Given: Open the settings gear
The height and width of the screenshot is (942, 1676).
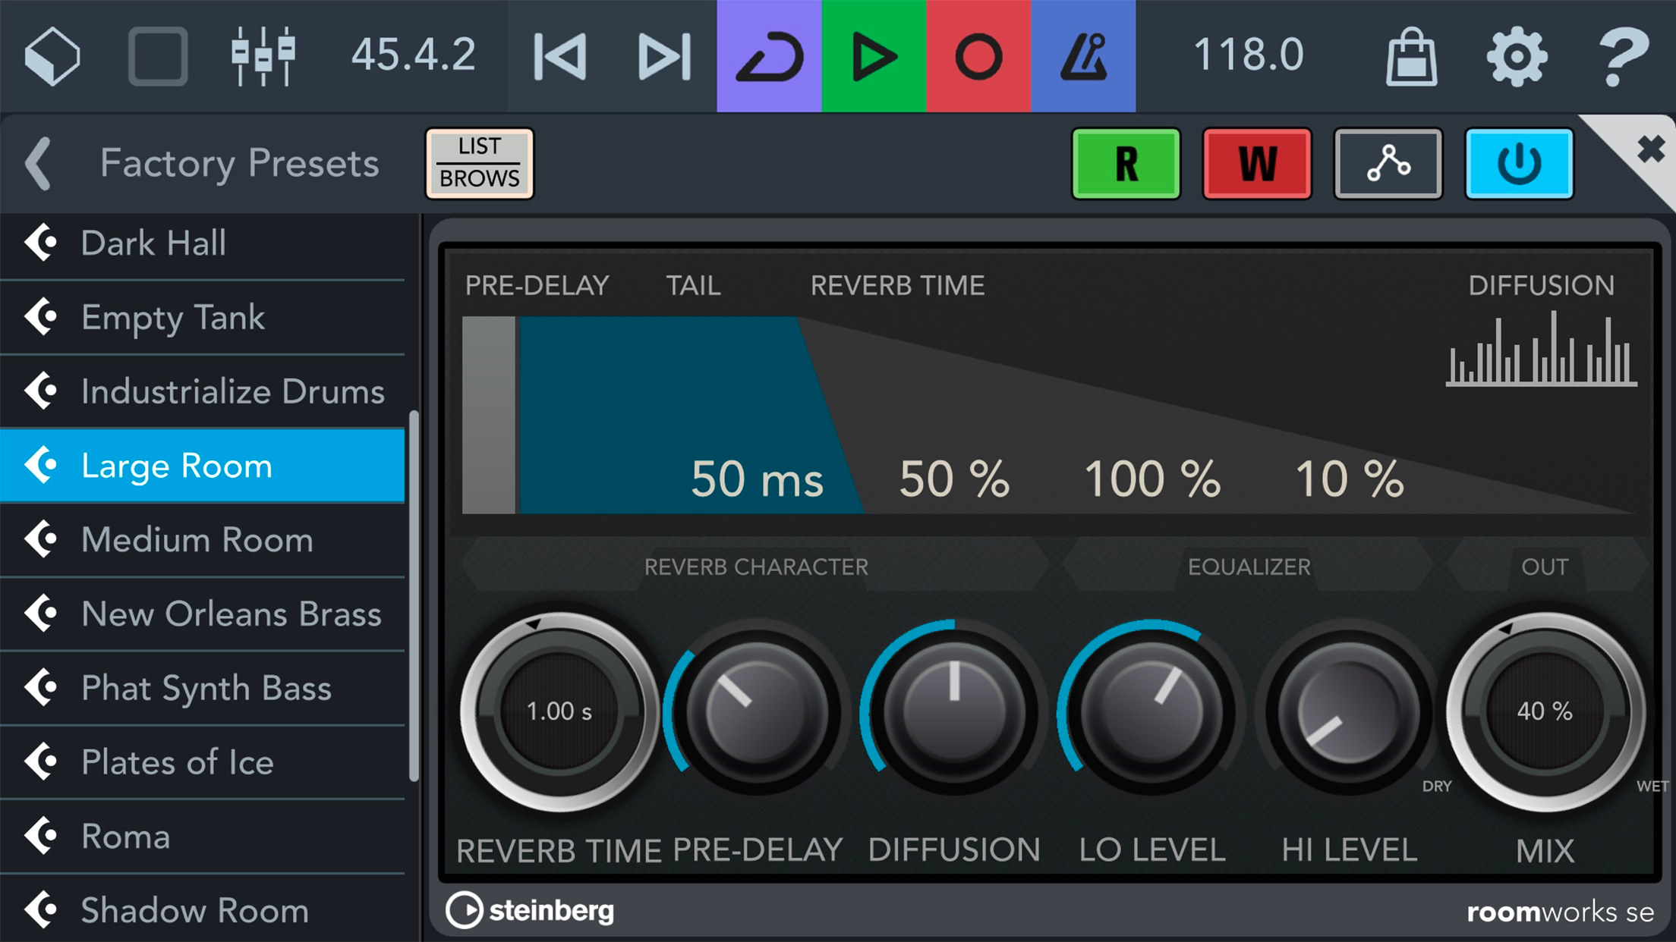Looking at the screenshot, I should point(1516,55).
